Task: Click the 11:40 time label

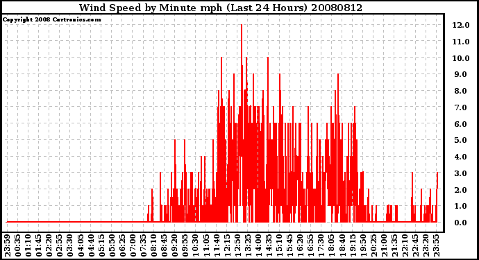Action: (217, 246)
